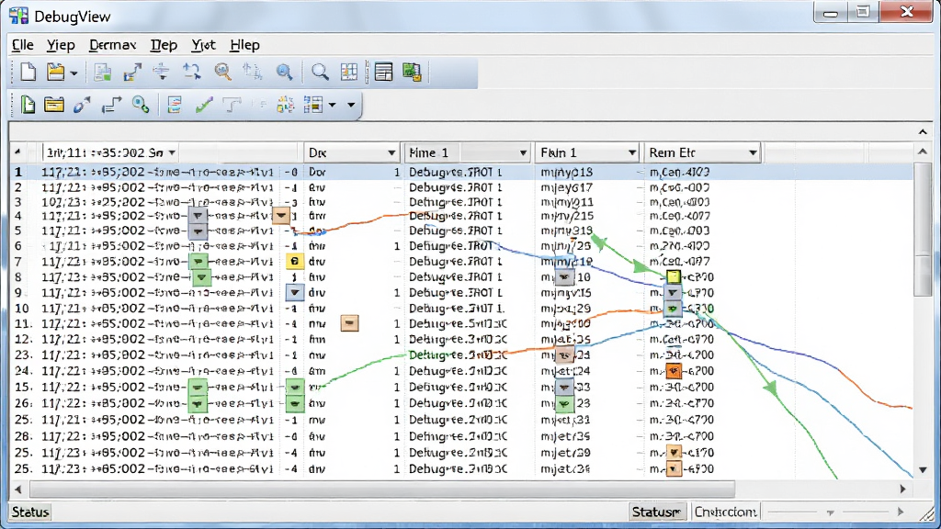The width and height of the screenshot is (941, 529).
Task: Open the Dep menu
Action: click(x=164, y=45)
